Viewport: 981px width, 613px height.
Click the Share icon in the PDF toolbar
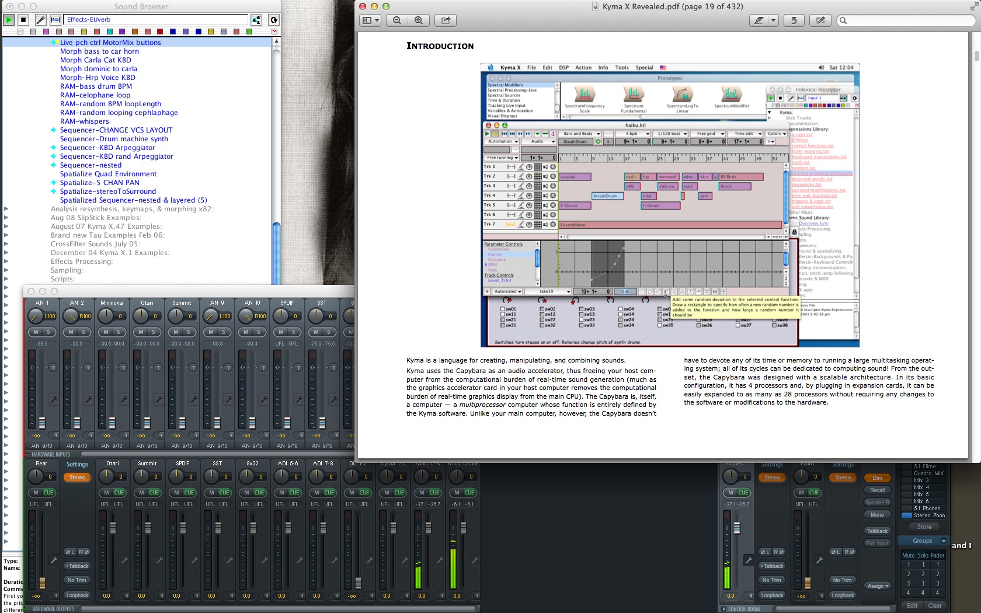click(x=446, y=20)
